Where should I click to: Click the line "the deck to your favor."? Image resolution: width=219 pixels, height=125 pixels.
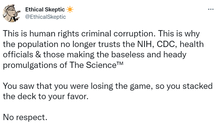pos(46,96)
